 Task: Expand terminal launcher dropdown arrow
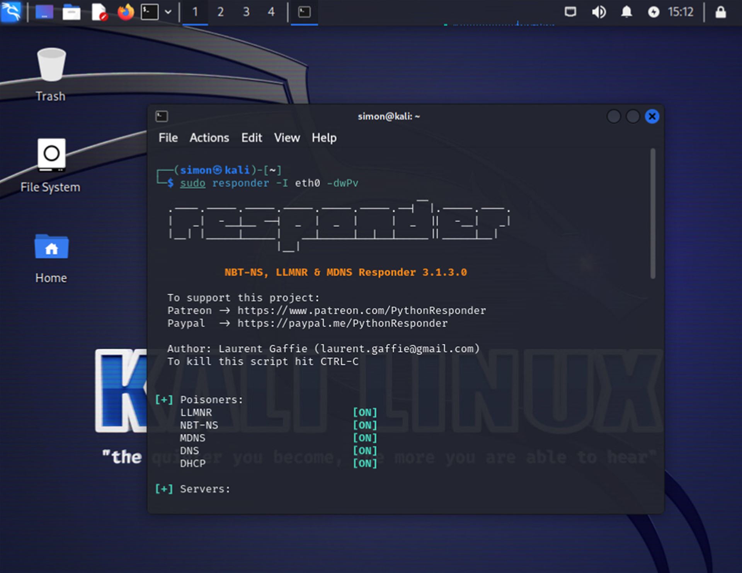(x=168, y=12)
